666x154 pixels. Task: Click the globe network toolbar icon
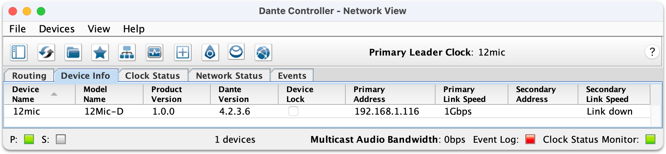point(263,53)
